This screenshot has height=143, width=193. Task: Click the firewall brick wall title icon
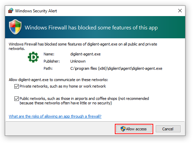coord(11,11)
